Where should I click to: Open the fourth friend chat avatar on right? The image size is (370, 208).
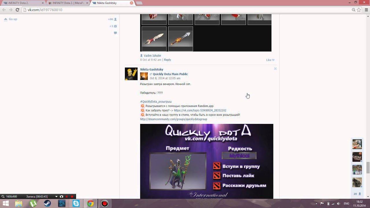tap(357, 182)
